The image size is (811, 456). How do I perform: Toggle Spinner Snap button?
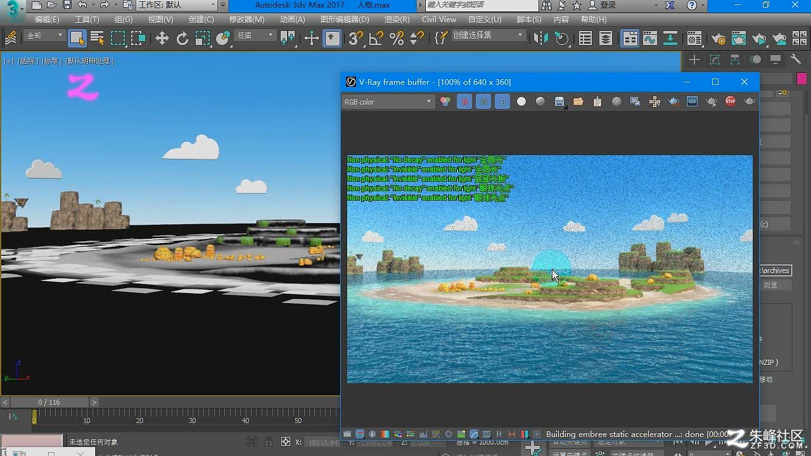coord(416,39)
